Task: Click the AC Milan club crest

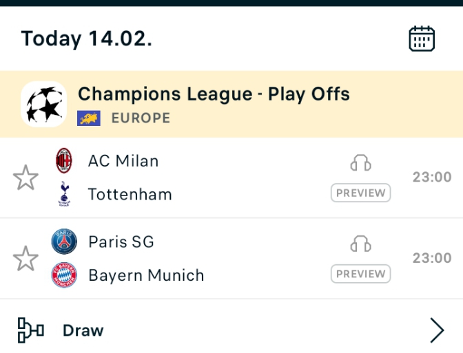Action: click(x=64, y=160)
